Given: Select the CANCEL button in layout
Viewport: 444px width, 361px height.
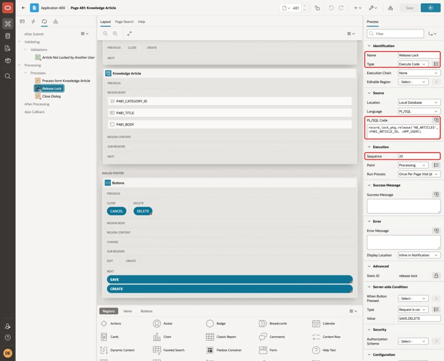Looking at the screenshot, I should (116, 211).
